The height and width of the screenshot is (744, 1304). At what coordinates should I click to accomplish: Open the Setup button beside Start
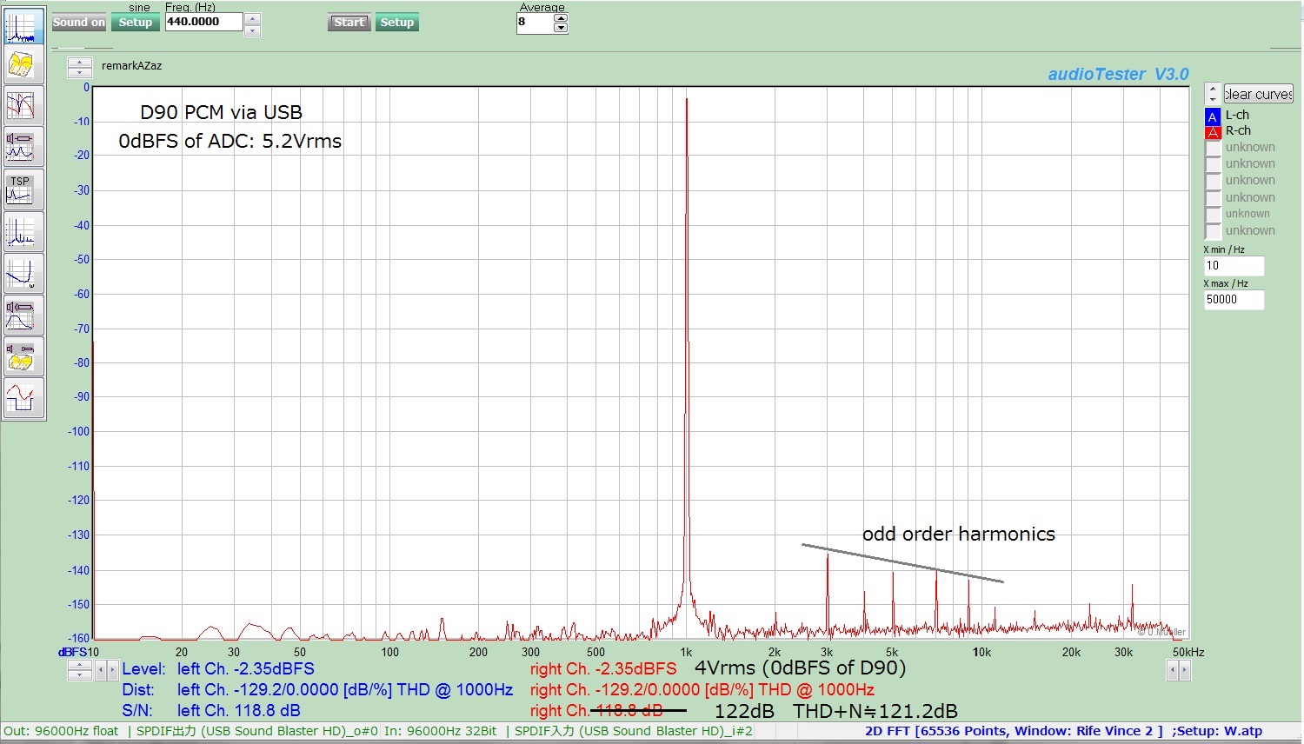point(397,23)
